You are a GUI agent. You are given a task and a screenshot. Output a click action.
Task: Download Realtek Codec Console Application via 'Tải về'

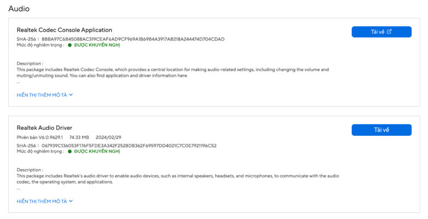tap(381, 32)
